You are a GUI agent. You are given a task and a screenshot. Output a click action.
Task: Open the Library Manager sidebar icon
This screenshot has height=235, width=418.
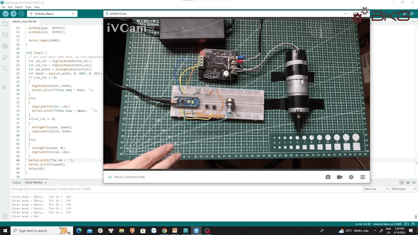[x=5, y=46]
